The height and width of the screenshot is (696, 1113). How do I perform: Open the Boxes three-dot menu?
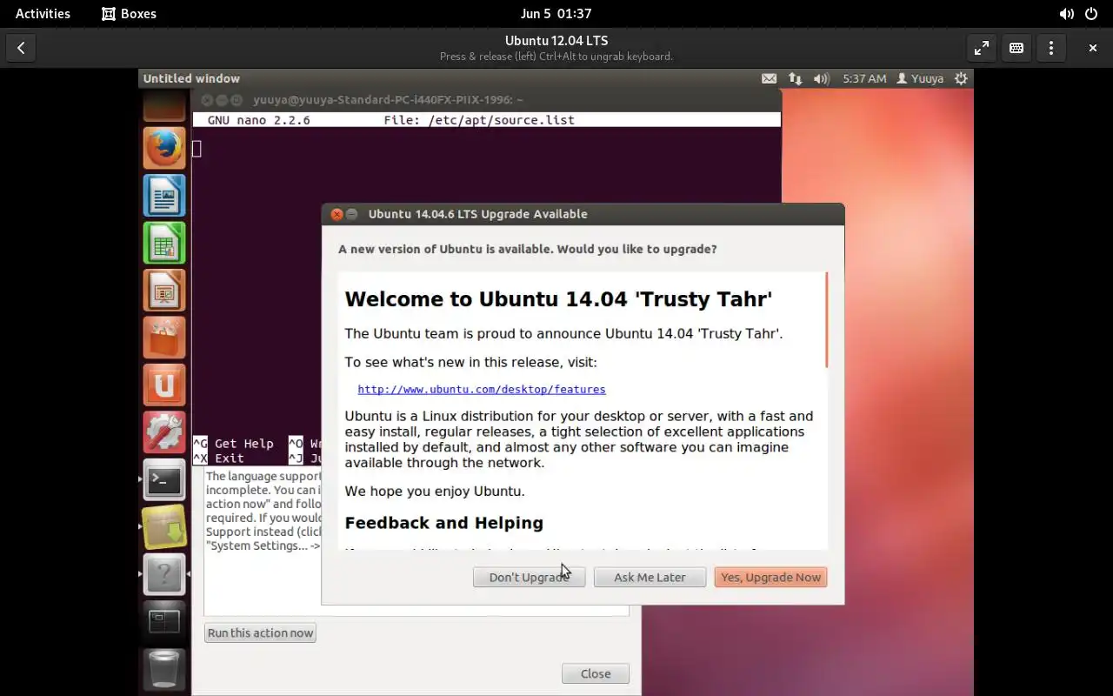point(1051,48)
